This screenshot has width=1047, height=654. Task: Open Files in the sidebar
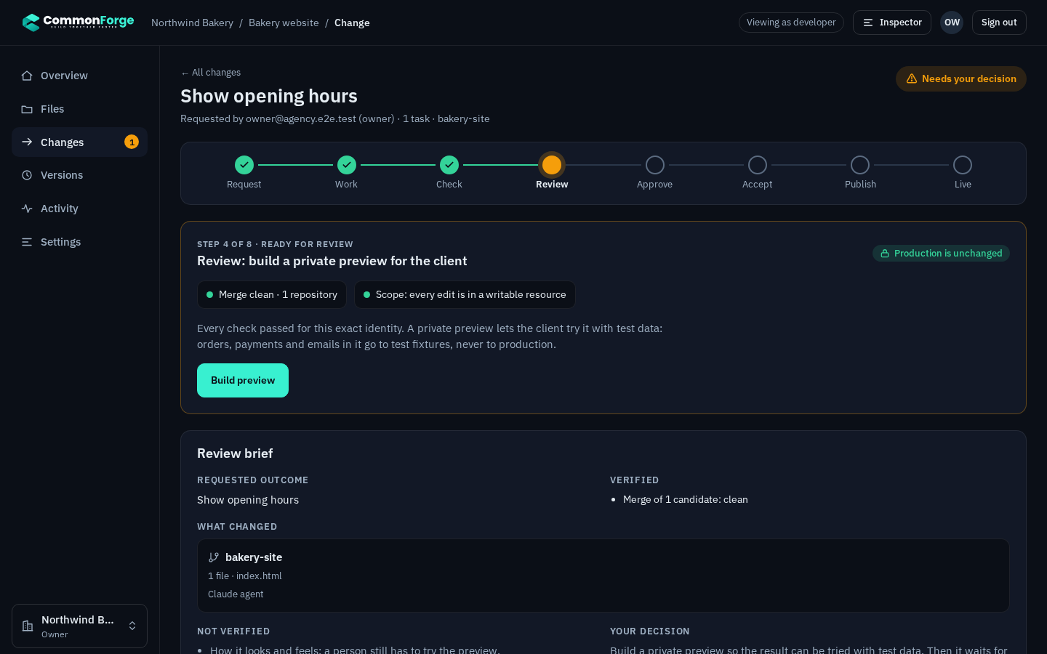(79, 109)
